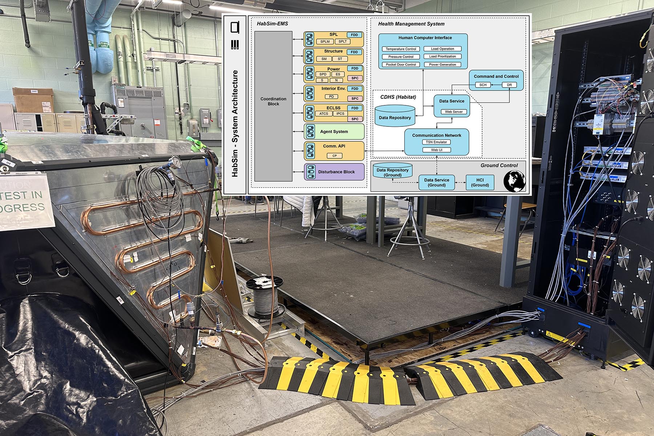Viewport: 654px width, 436px height.
Task: Toggle the SPL block switch stack
Action: click(x=310, y=39)
